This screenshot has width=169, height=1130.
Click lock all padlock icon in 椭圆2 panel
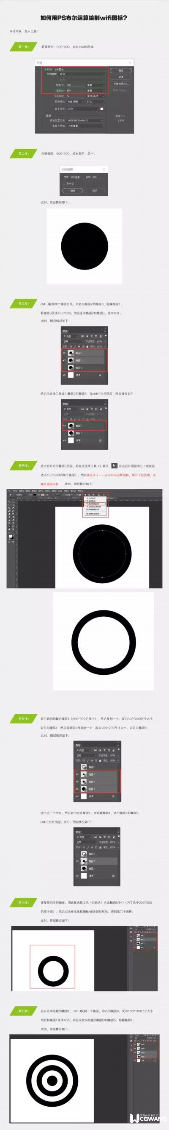(x=87, y=346)
